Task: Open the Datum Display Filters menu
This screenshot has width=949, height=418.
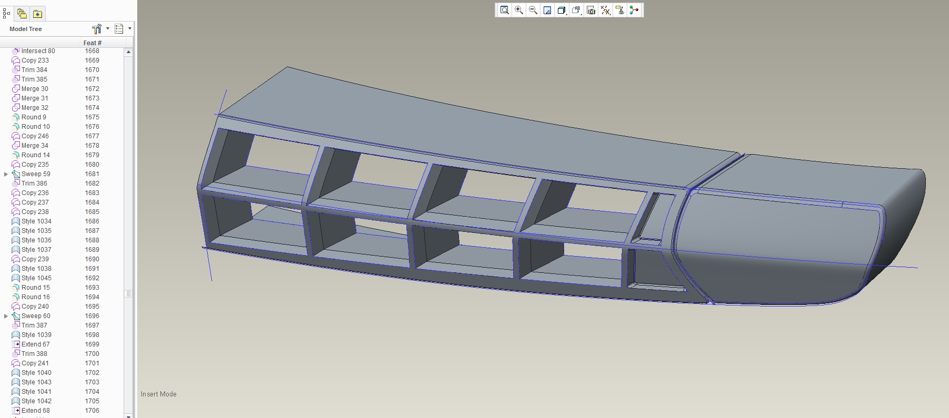Action: (606, 10)
